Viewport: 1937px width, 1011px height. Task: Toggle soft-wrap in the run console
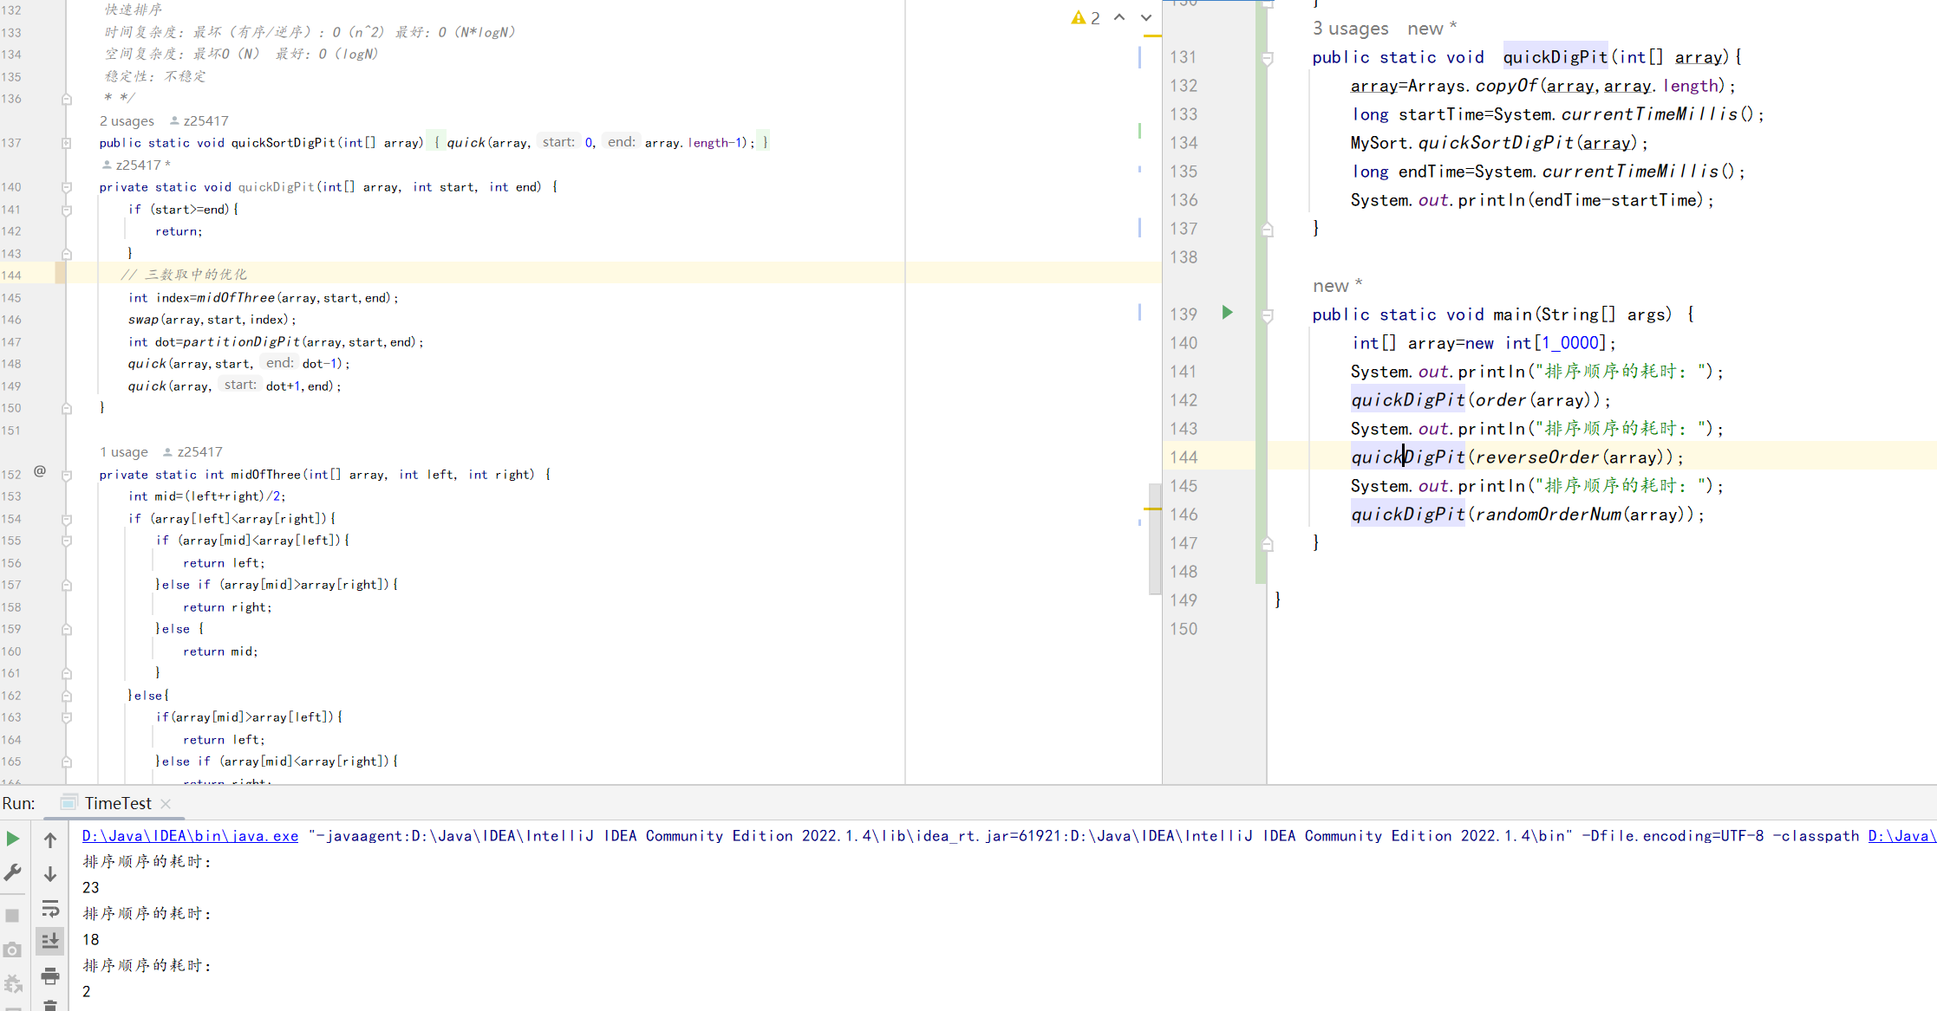pyautogui.click(x=50, y=909)
